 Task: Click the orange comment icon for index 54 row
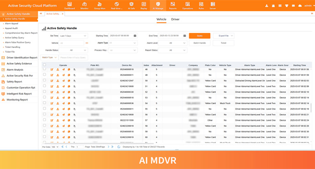click(x=69, y=103)
